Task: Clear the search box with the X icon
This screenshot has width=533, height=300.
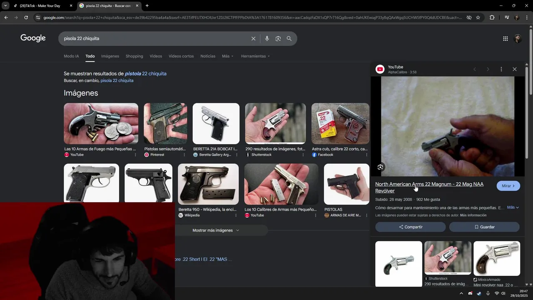Action: point(253,38)
